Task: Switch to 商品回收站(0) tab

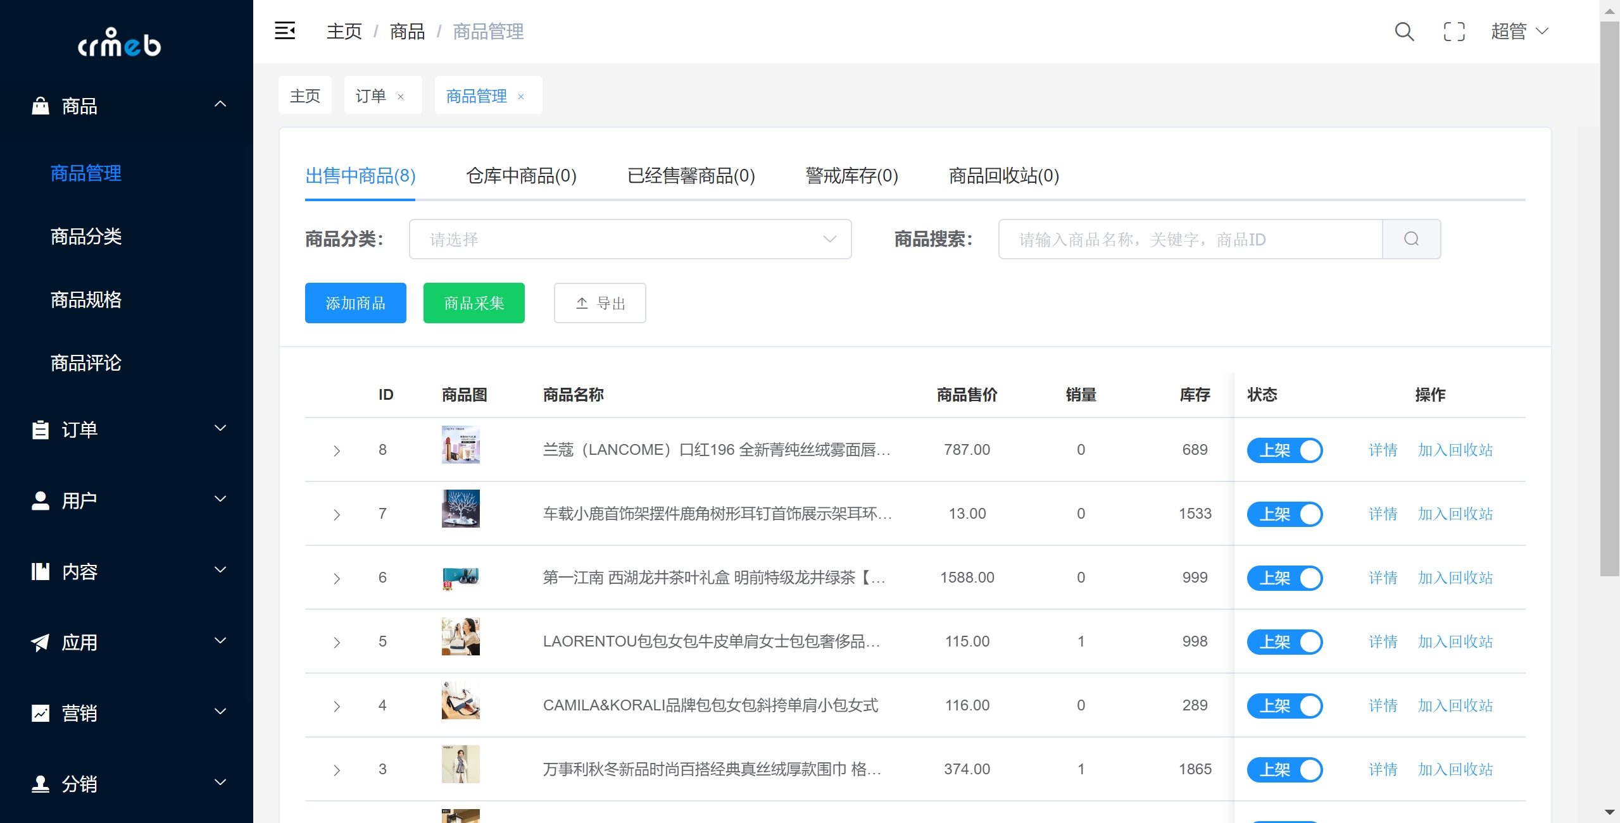Action: tap(1003, 175)
